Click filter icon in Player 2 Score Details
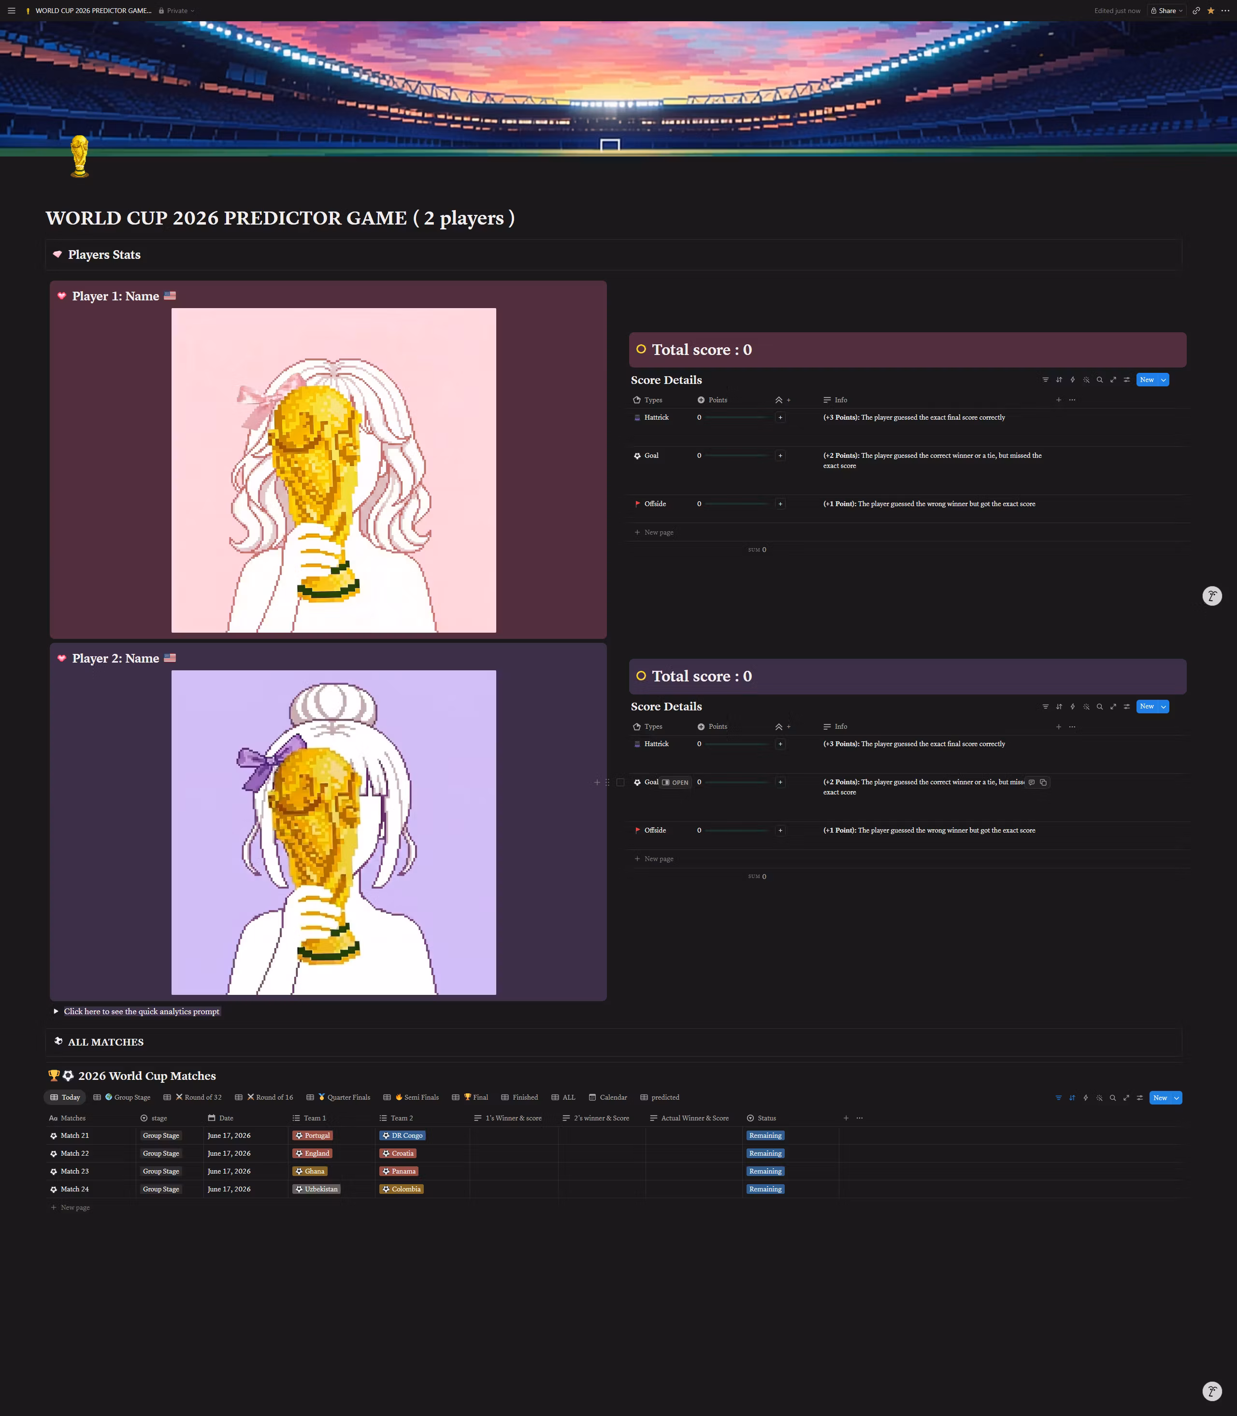 pyautogui.click(x=1045, y=706)
